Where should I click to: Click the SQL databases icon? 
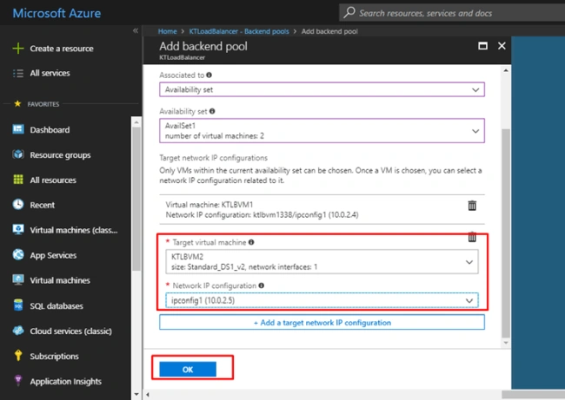(18, 305)
